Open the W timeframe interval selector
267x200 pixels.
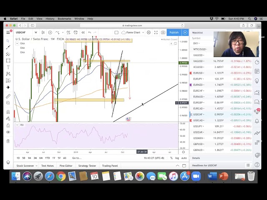(x=36, y=32)
